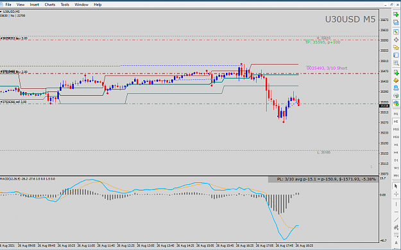Viewport: 401px width, 250px height.
Task: Switch chart to M15 timeframe
Action: point(396,129)
